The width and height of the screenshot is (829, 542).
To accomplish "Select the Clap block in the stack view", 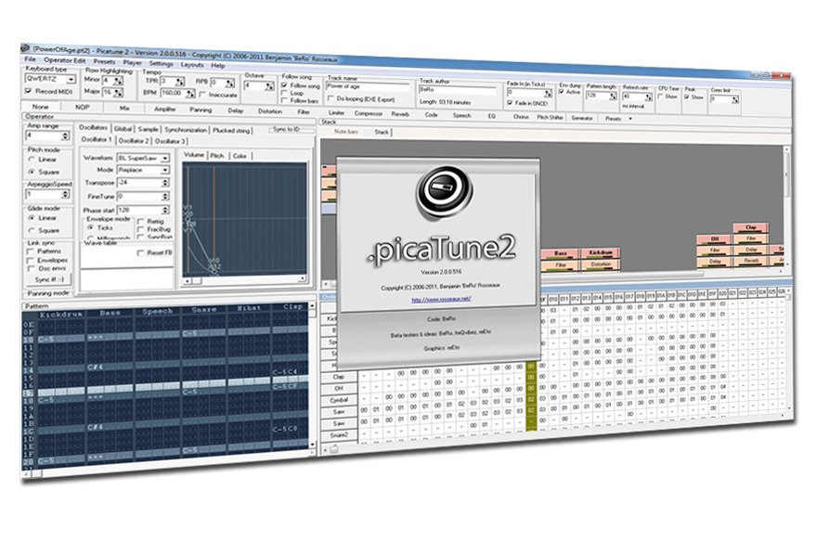I will (751, 227).
